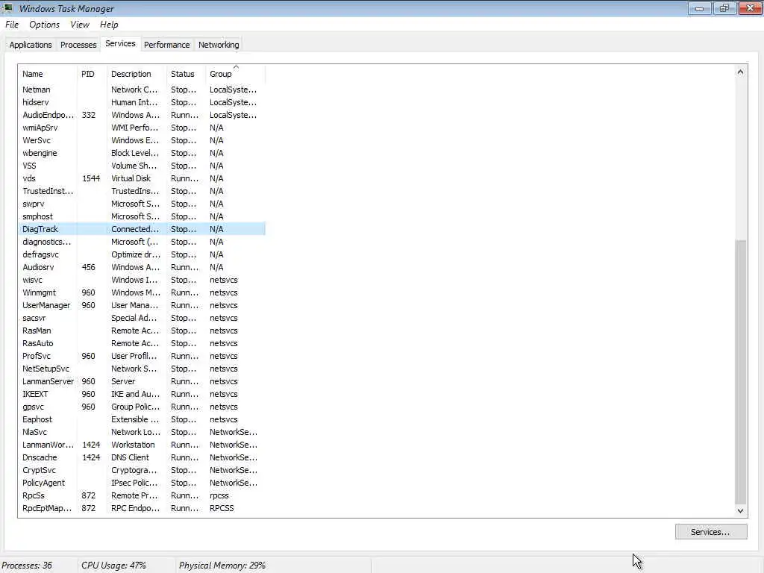Viewport: 764px width, 573px height.
Task: Select the Winmgmt service
Action: pyautogui.click(x=143, y=292)
